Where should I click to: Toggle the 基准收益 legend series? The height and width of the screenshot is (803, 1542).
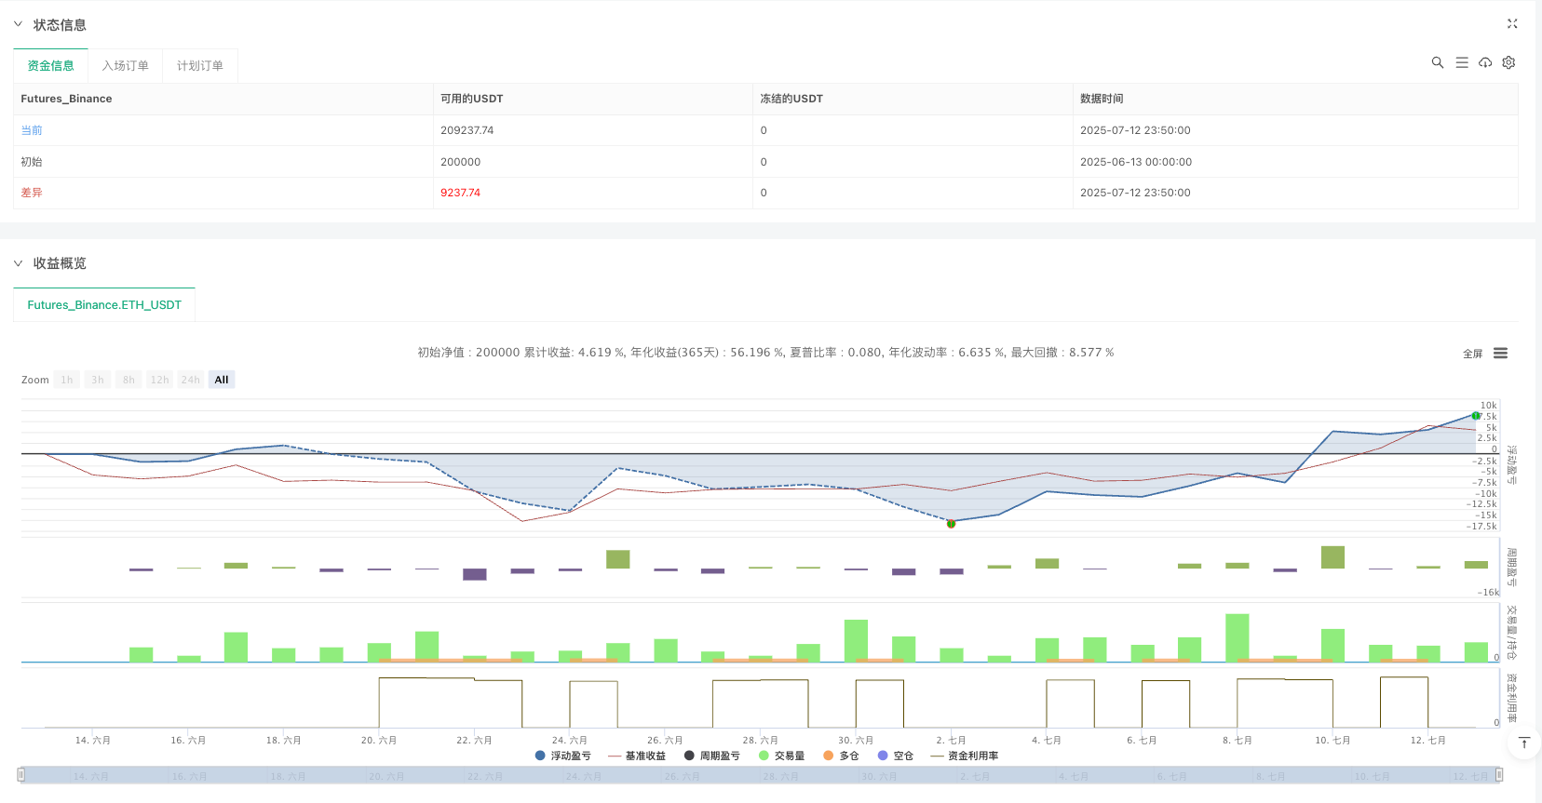(x=637, y=756)
